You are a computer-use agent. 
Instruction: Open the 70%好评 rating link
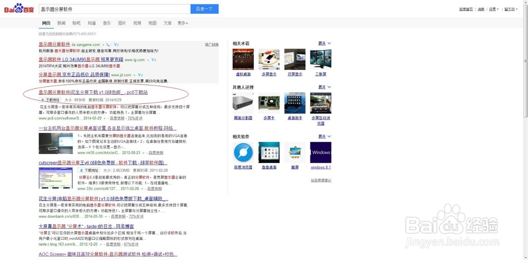point(135,118)
